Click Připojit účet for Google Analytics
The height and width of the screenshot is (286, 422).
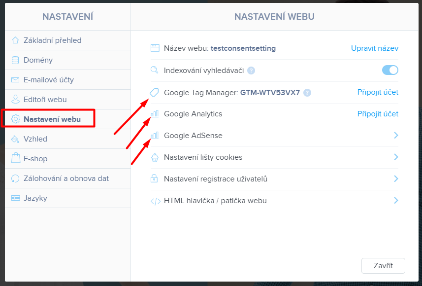coord(378,114)
